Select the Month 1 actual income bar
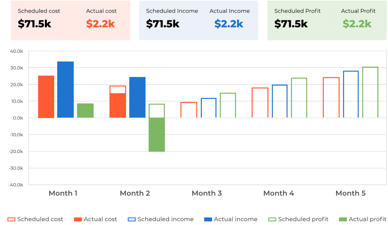 pos(65,89)
